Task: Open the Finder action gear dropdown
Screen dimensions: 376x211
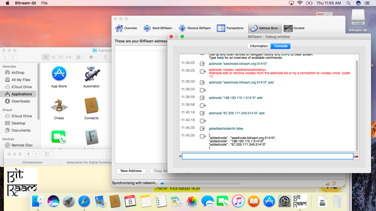Action: point(92,57)
